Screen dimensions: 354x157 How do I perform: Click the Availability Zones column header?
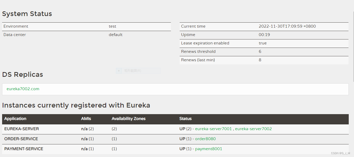(129, 119)
